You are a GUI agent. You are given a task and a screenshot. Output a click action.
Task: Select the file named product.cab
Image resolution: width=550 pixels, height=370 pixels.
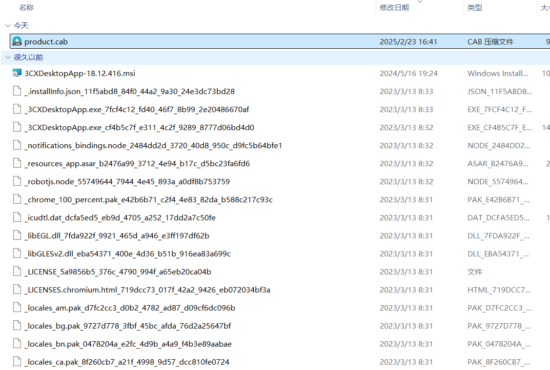click(46, 42)
